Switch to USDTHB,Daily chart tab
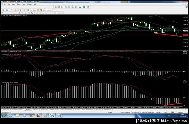 click(107, 110)
